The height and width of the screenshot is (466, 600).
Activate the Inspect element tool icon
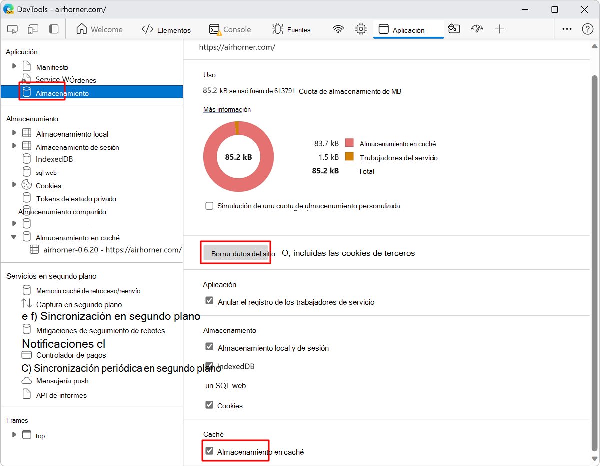pos(13,29)
